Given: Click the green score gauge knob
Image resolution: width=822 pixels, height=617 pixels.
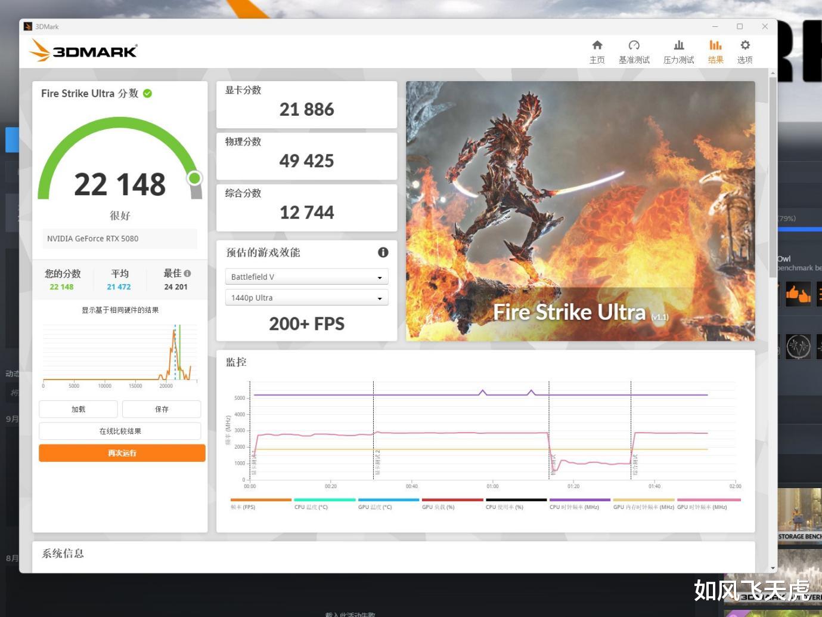Looking at the screenshot, I should [x=194, y=178].
